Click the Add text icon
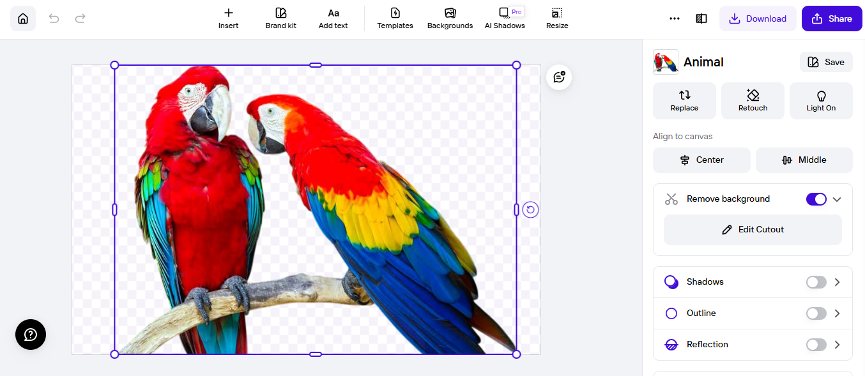The image size is (865, 376). click(333, 18)
